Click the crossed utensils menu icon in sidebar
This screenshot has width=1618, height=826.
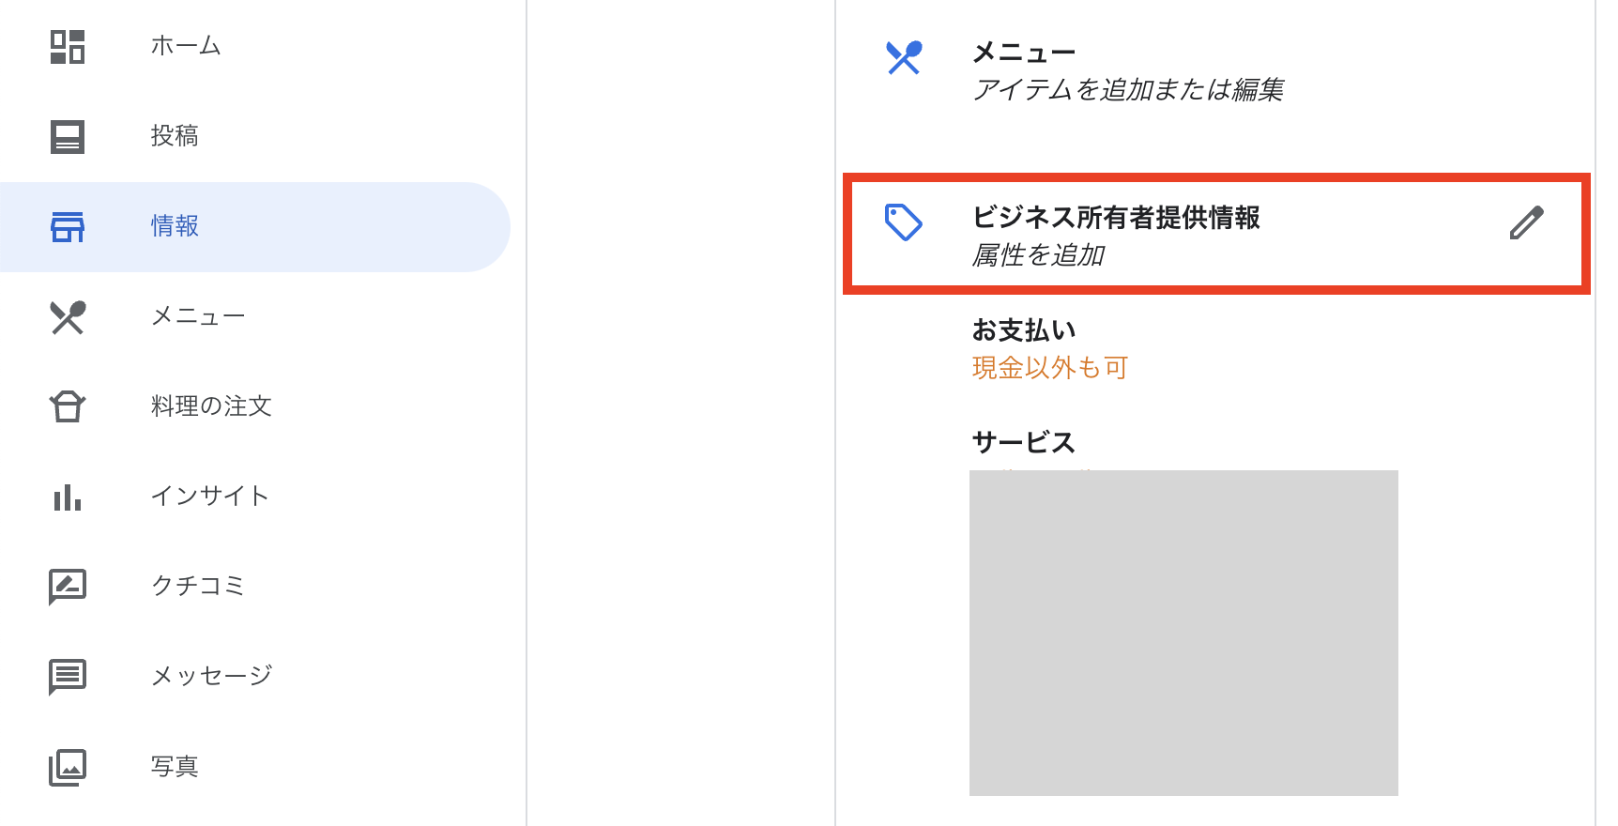click(x=67, y=316)
